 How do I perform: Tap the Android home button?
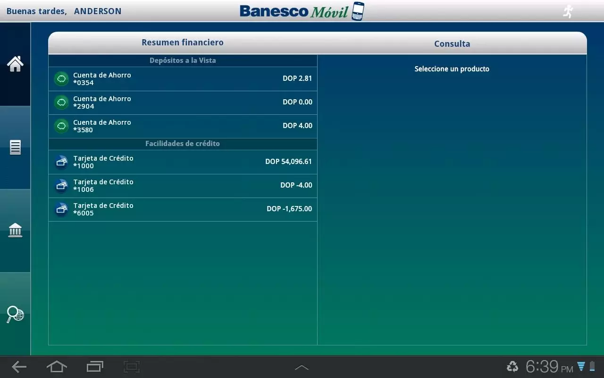tap(57, 367)
